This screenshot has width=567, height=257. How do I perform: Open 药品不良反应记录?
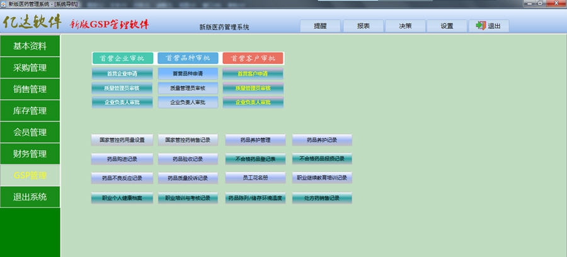pyautogui.click(x=122, y=178)
